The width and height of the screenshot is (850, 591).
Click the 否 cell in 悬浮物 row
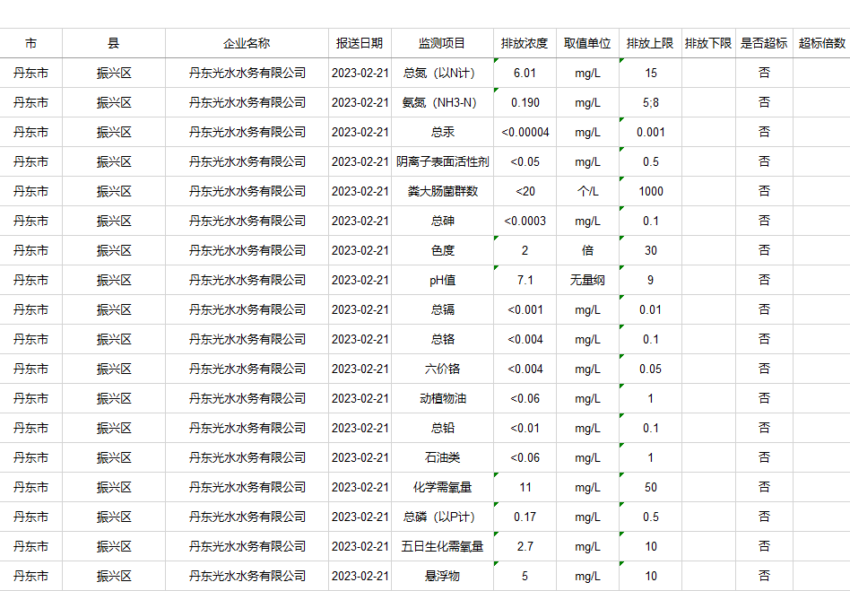[x=764, y=576]
